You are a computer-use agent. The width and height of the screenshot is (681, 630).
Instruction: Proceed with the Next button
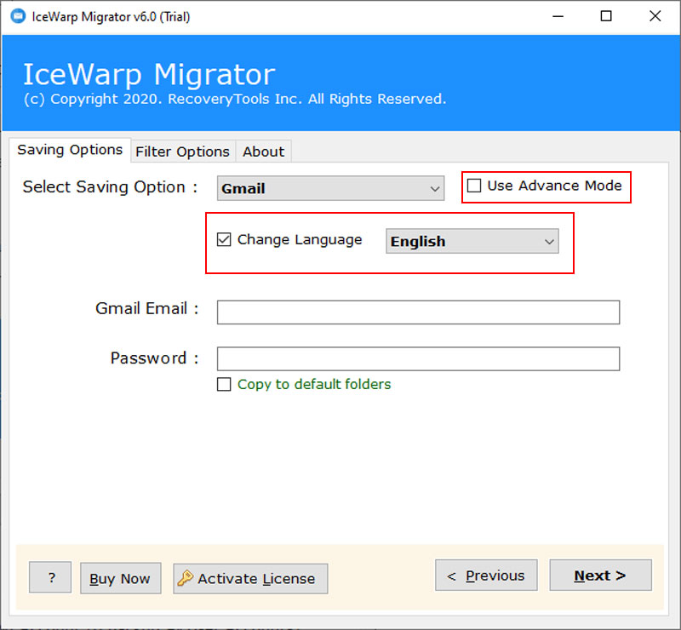[600, 576]
